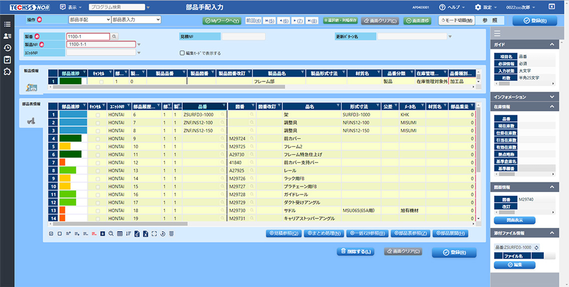Click the 部品展開 button
This screenshot has height=287, width=569.
click(x=450, y=233)
